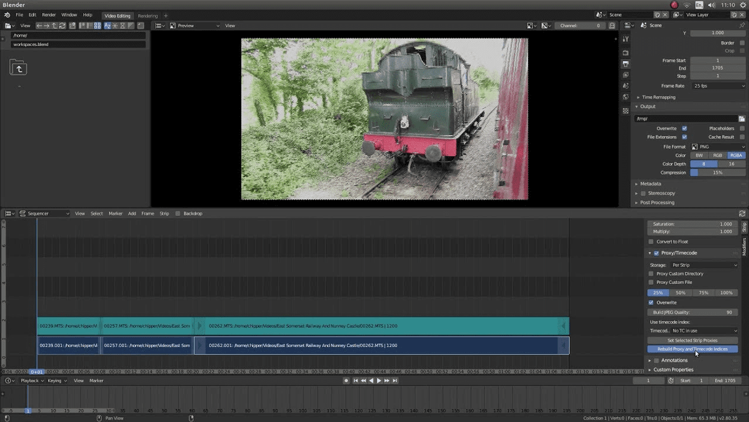Click Set Selected Strip Proxies

click(692, 340)
